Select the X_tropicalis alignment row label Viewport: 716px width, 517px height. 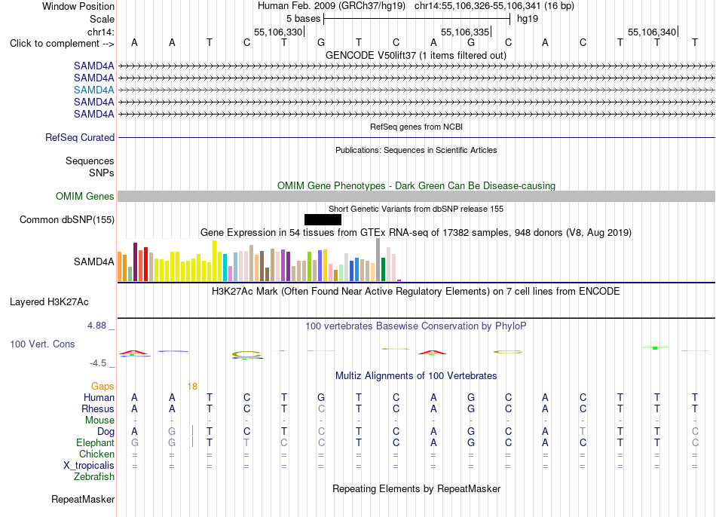click(x=89, y=466)
